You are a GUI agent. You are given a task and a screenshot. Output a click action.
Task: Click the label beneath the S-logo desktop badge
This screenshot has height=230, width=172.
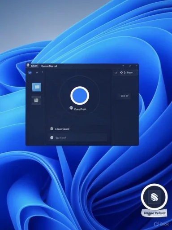(x=155, y=213)
